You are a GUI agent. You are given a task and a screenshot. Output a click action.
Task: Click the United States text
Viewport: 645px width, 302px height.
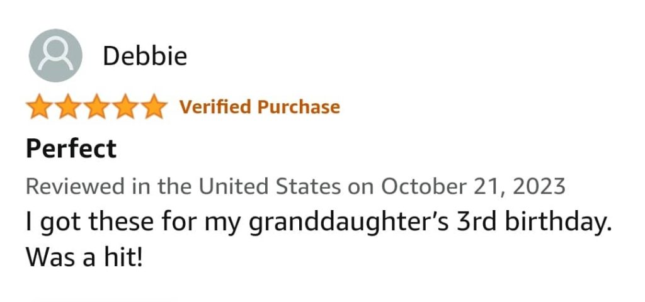point(270,187)
